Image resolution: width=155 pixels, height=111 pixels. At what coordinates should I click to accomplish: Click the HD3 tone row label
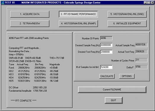pos(11,74)
